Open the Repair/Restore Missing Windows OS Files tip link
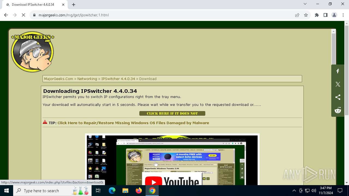Viewport: 349px width, 196px height. pos(133,123)
